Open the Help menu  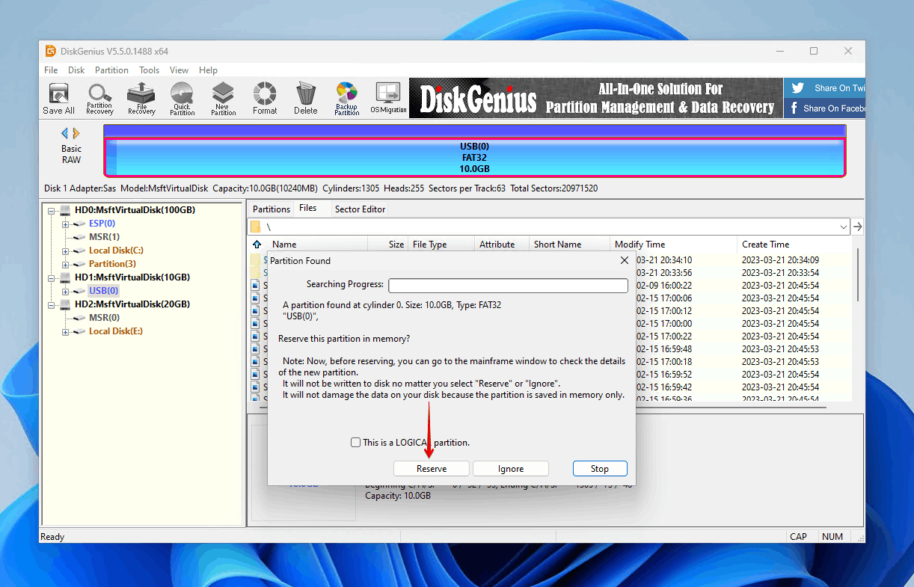pos(208,70)
